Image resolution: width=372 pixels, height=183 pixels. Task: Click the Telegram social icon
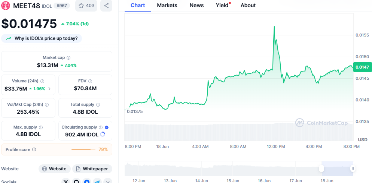tap(97, 182)
